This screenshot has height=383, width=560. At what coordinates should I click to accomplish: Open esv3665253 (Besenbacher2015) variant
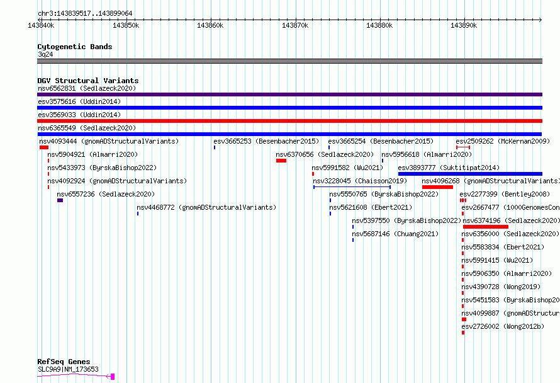point(266,141)
